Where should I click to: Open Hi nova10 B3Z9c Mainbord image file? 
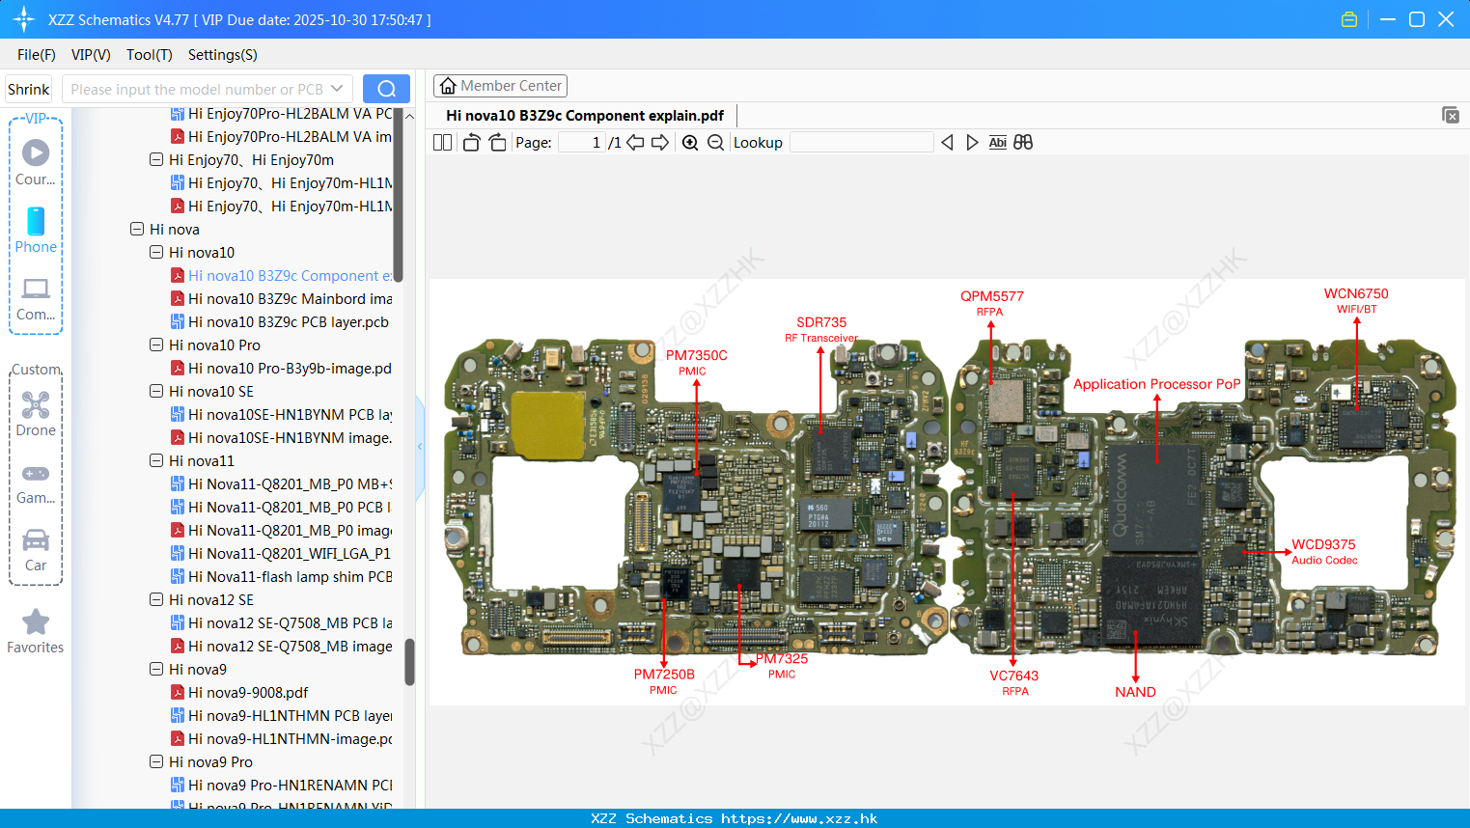pyautogui.click(x=282, y=299)
